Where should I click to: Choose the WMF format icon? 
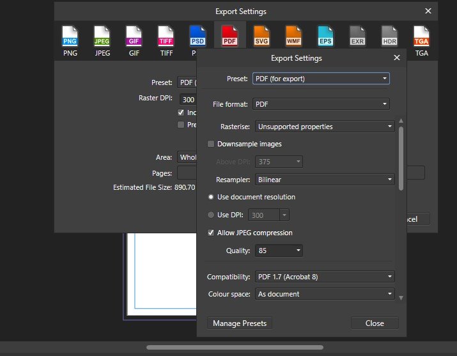293,40
